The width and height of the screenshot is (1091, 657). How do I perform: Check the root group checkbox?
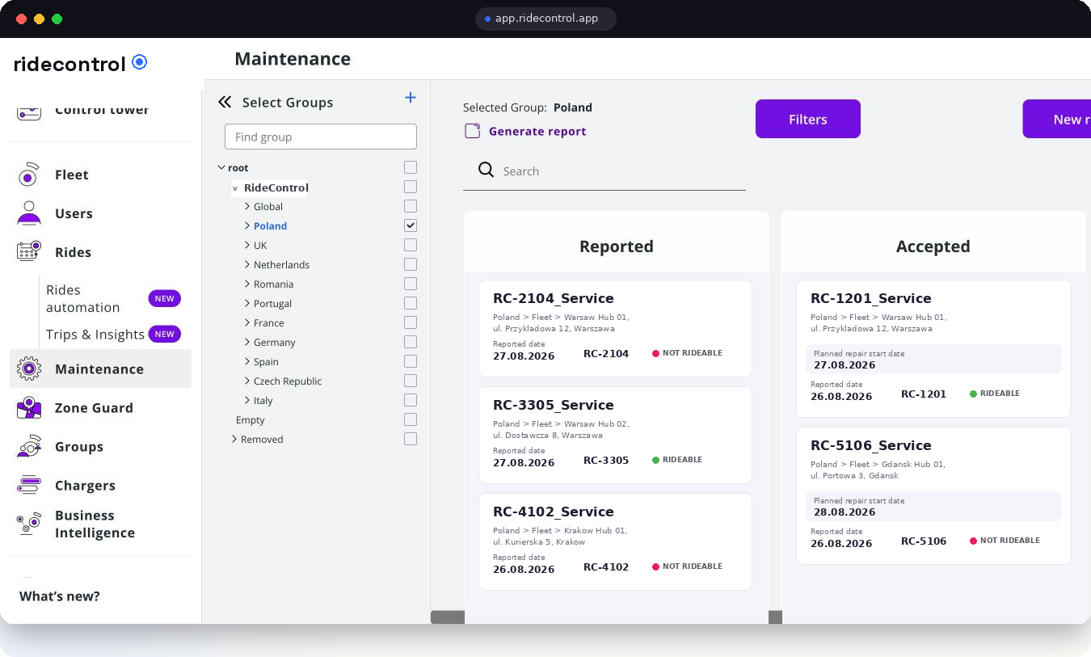(x=411, y=167)
